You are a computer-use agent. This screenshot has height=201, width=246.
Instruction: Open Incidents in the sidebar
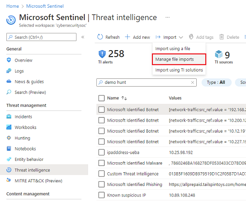coord(23,117)
